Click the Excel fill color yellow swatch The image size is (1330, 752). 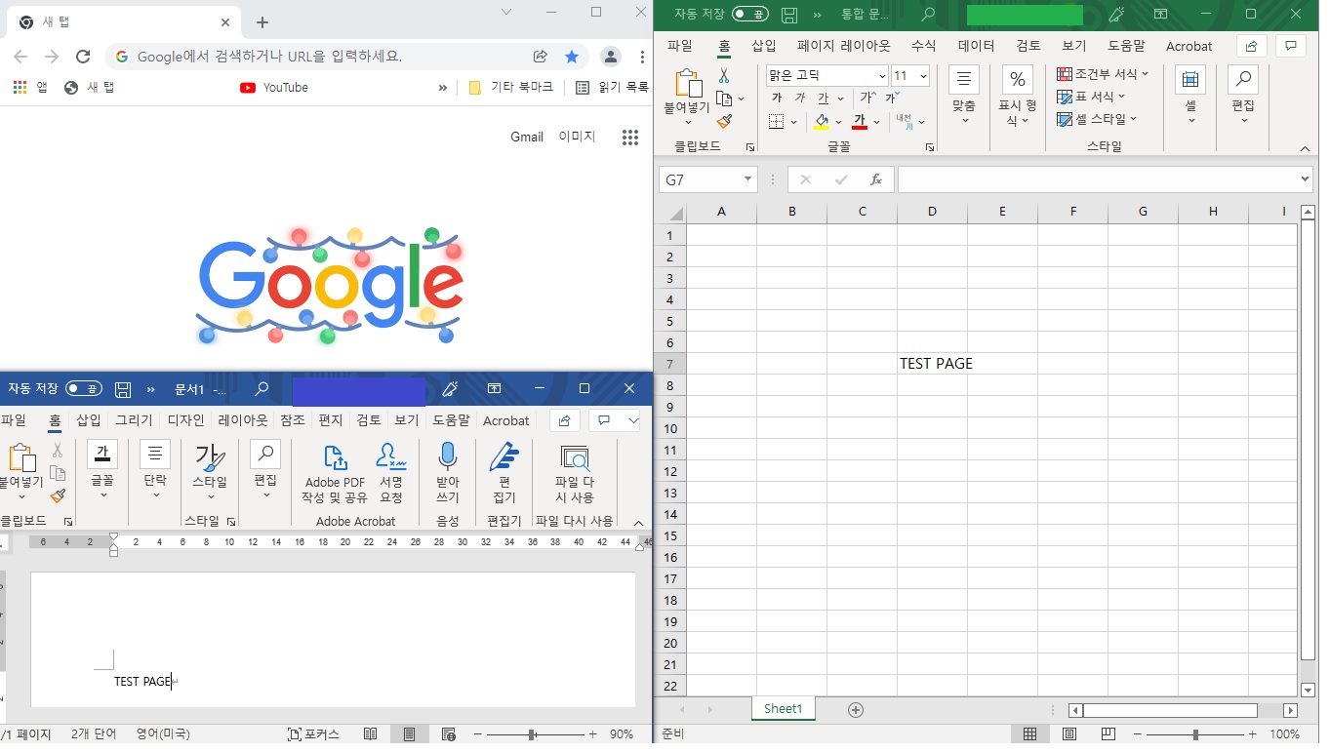point(822,122)
